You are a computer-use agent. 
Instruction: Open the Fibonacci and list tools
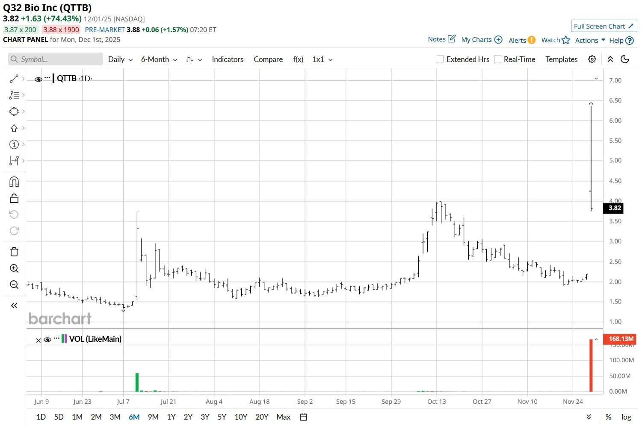pyautogui.click(x=14, y=95)
